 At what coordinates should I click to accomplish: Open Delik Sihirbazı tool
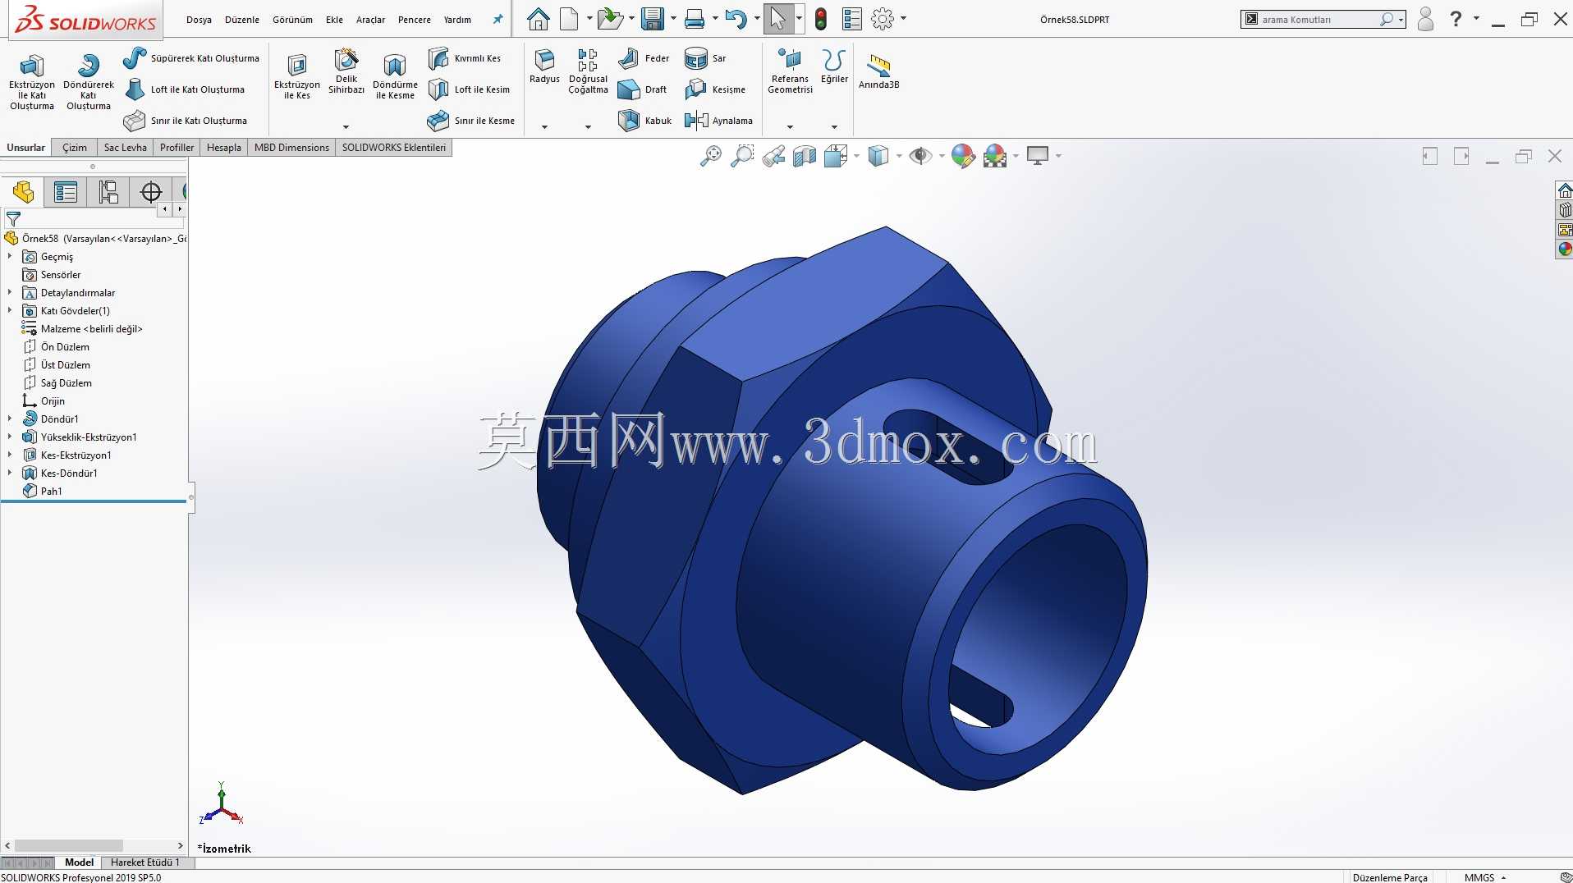click(x=346, y=72)
